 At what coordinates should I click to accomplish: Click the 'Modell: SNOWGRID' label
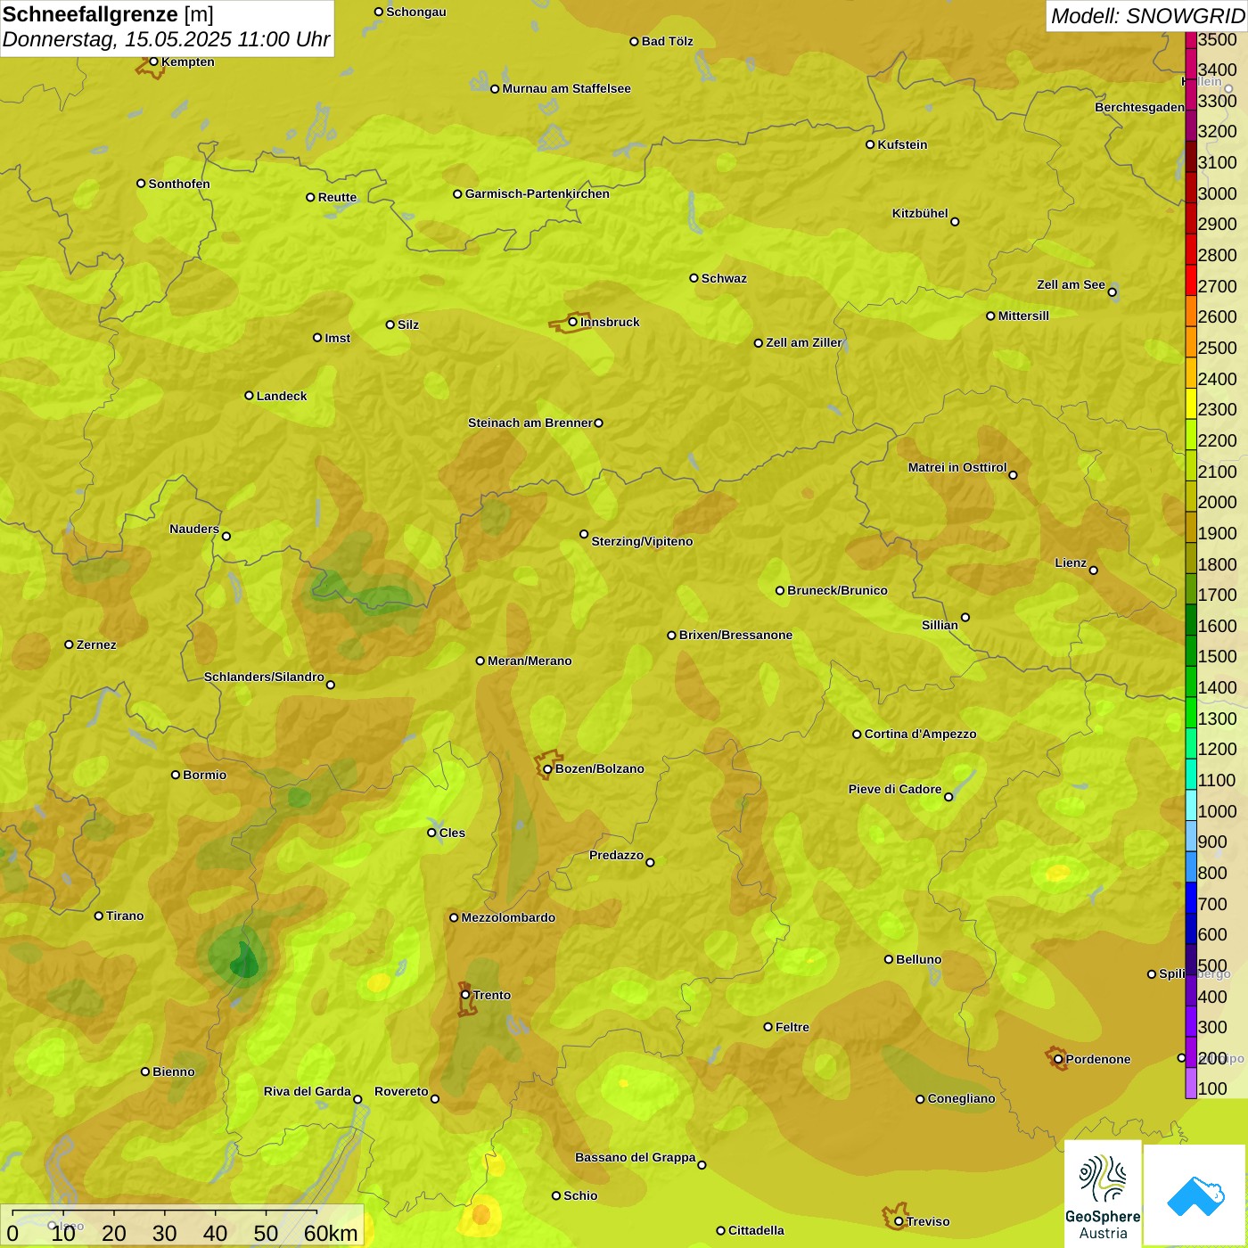[x=1147, y=16]
